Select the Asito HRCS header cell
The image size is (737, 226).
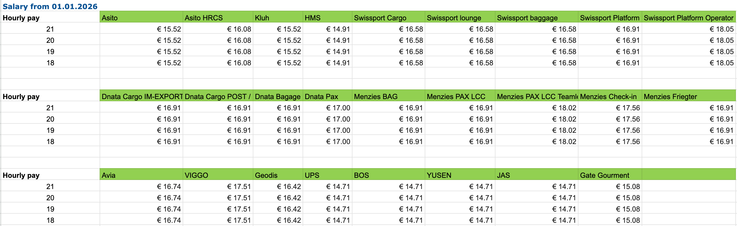point(217,18)
